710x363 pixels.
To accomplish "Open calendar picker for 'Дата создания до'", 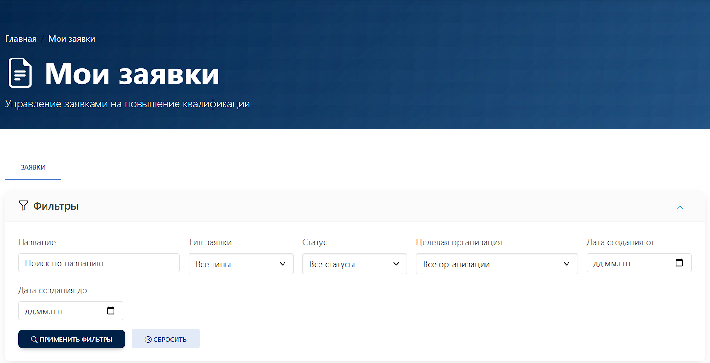I will pos(111,311).
